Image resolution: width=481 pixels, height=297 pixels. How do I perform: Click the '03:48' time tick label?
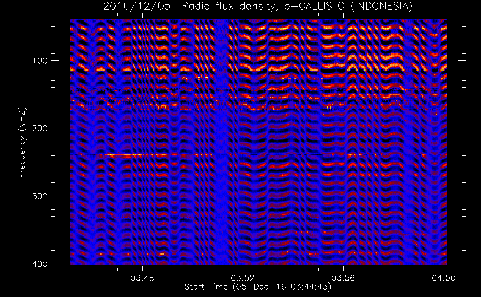click(x=142, y=278)
